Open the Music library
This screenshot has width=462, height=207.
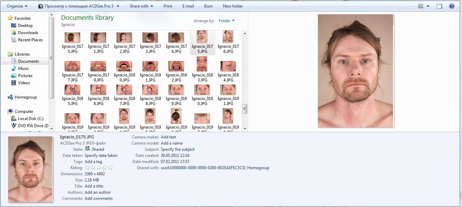(x=23, y=69)
